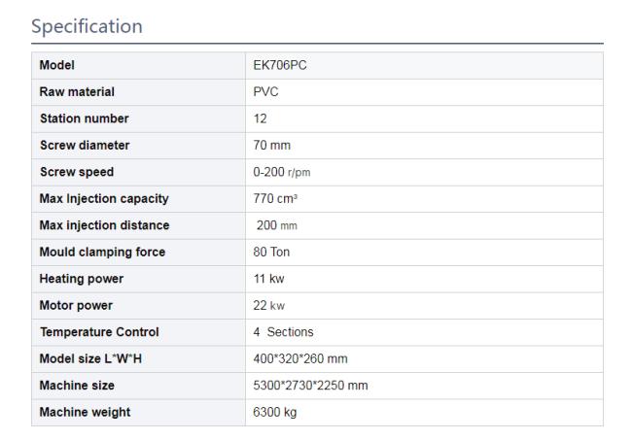Click the Screw diameter label

click(x=85, y=146)
